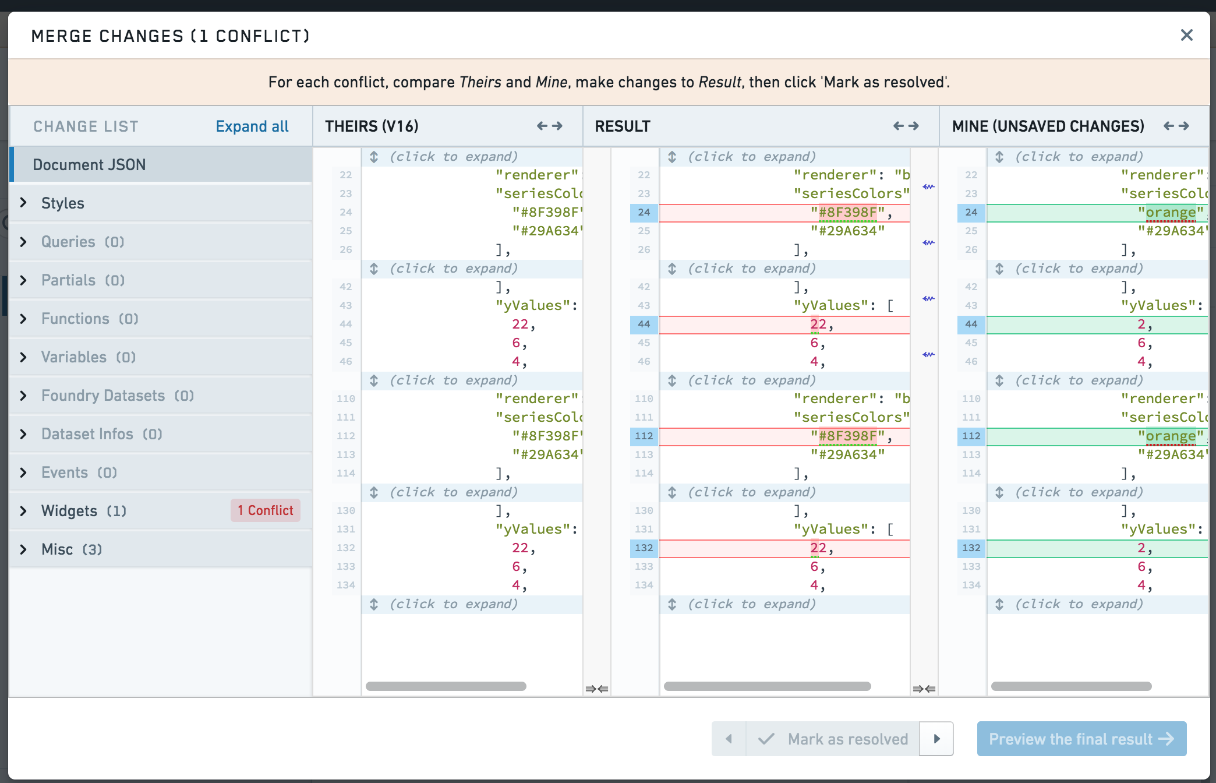The image size is (1216, 783).
Task: Close the Merge Changes dialog
Action: 1186,35
